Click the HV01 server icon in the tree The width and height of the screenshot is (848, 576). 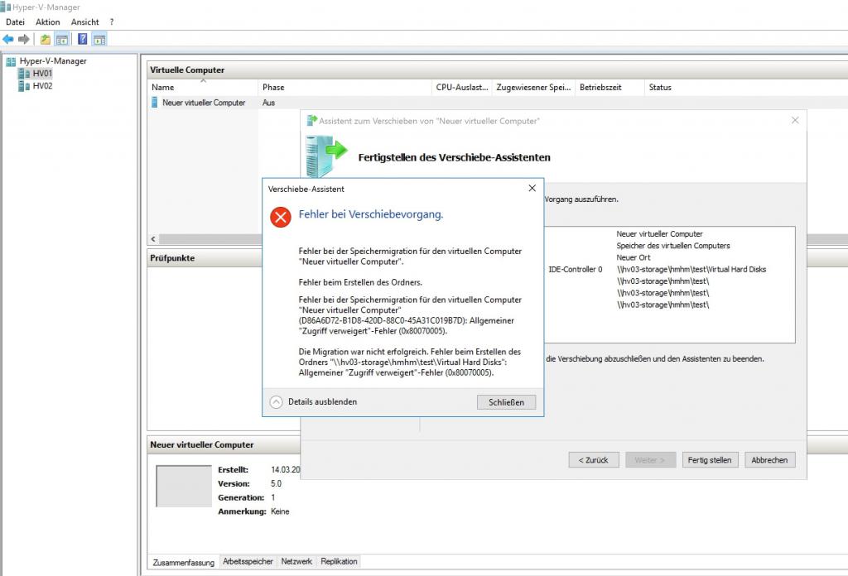(x=24, y=74)
